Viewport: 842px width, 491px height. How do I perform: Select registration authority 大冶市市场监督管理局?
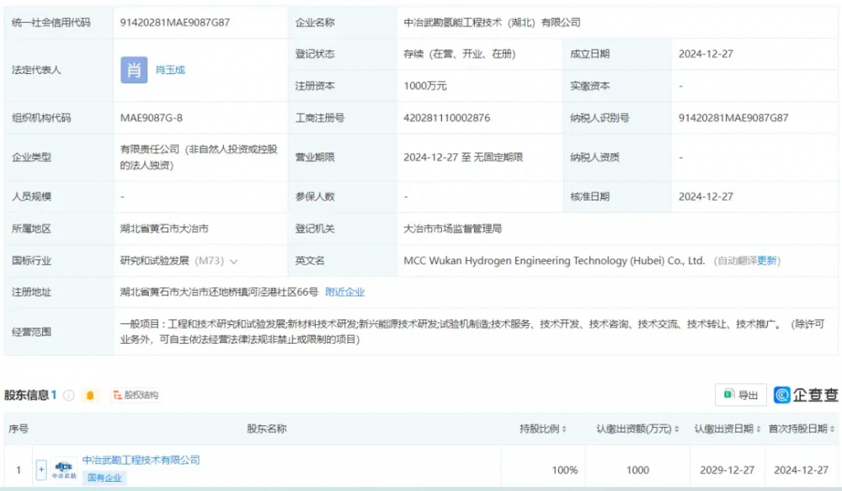click(453, 229)
